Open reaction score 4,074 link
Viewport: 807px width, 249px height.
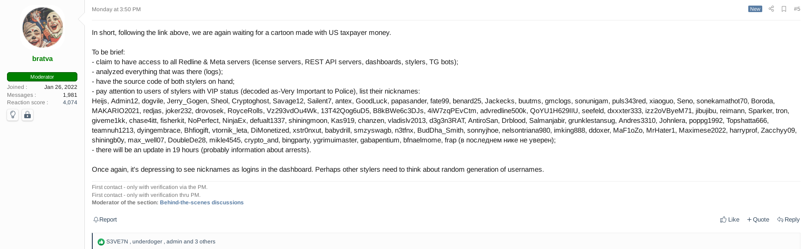70,102
